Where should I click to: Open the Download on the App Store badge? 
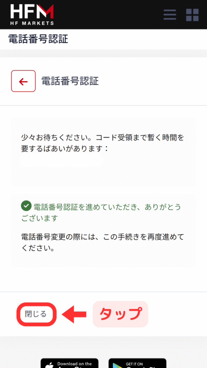[69, 363]
